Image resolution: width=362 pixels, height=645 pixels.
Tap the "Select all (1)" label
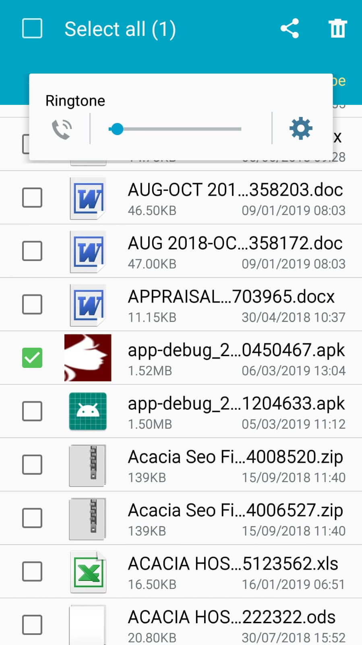120,29
